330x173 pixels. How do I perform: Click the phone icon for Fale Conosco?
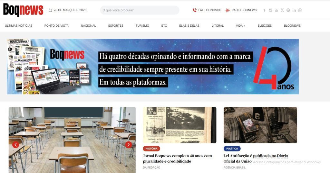195,10
